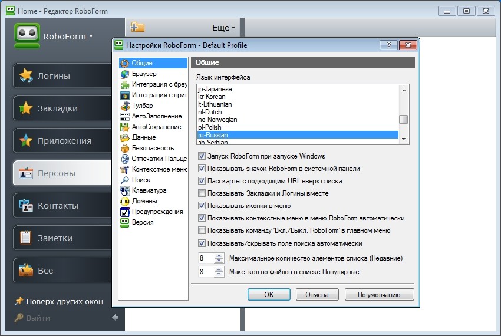Click the Недавние max elements number field
The height and width of the screenshot is (336, 501).
point(207,258)
